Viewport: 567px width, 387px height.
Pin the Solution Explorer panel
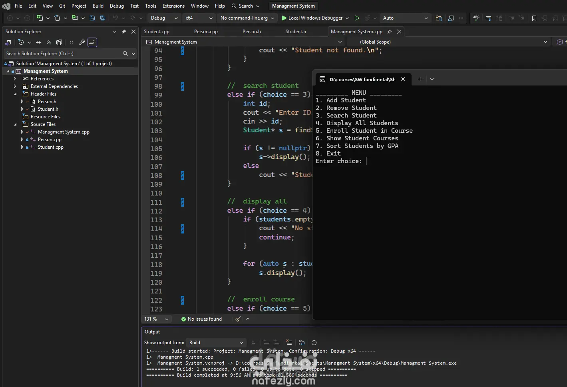click(x=124, y=32)
